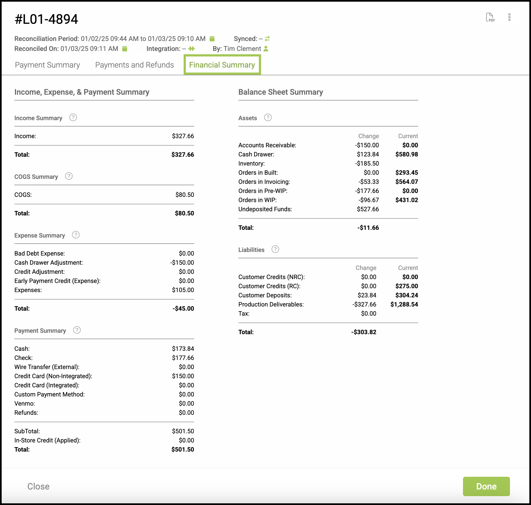Open the three-dot more options menu
This screenshot has height=505, width=531.
509,17
